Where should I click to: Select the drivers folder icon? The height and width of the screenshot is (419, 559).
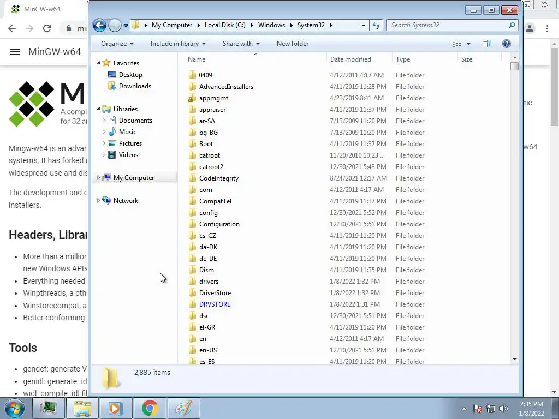point(192,281)
